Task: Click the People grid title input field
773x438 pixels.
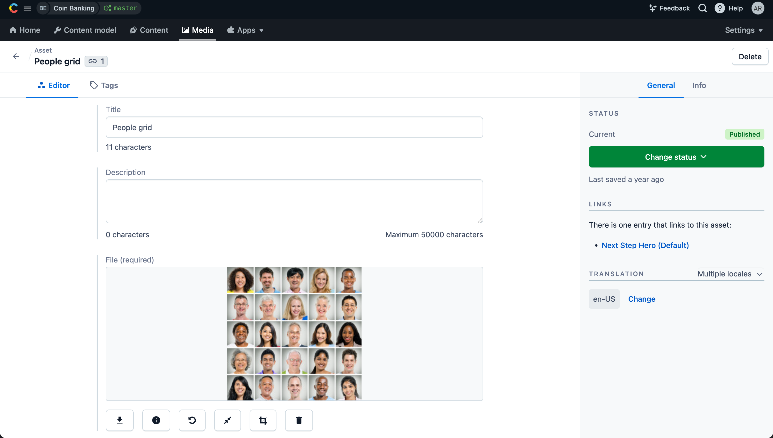Action: 294,127
